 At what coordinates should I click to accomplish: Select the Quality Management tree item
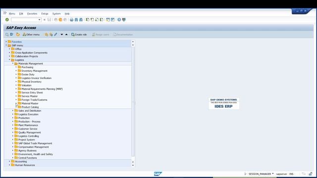click(30, 133)
